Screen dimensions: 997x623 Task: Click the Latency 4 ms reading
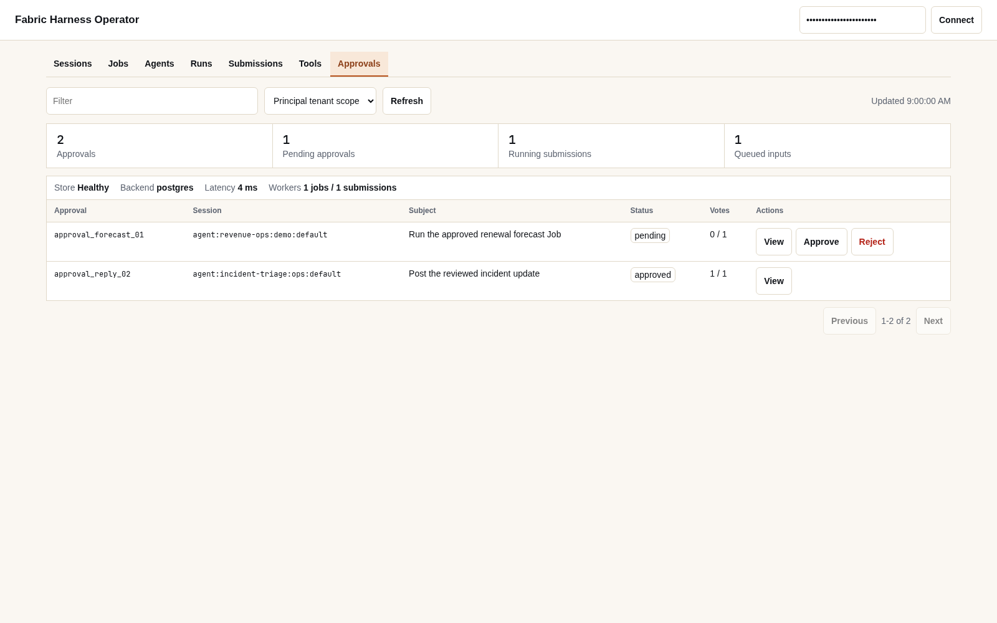pyautogui.click(x=231, y=188)
